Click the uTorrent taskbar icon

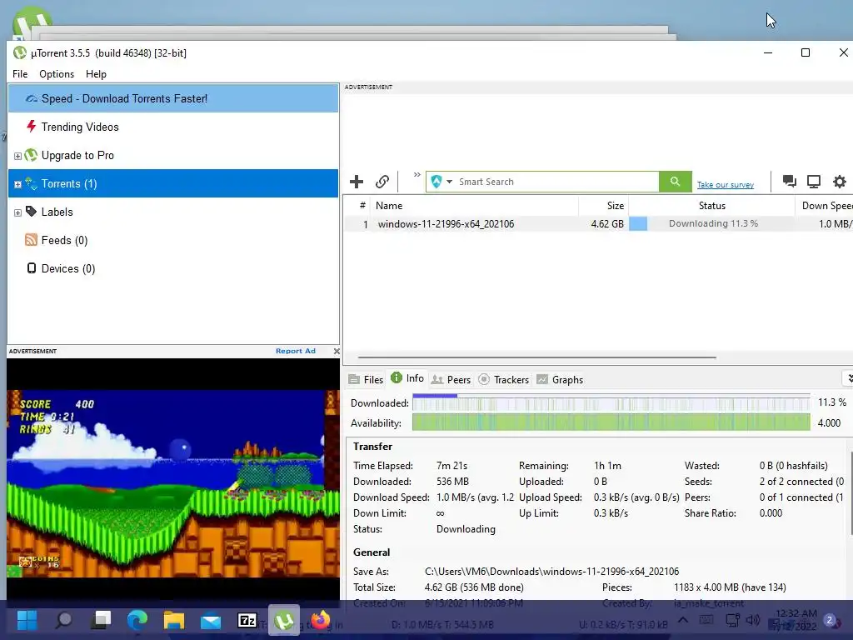[284, 620]
